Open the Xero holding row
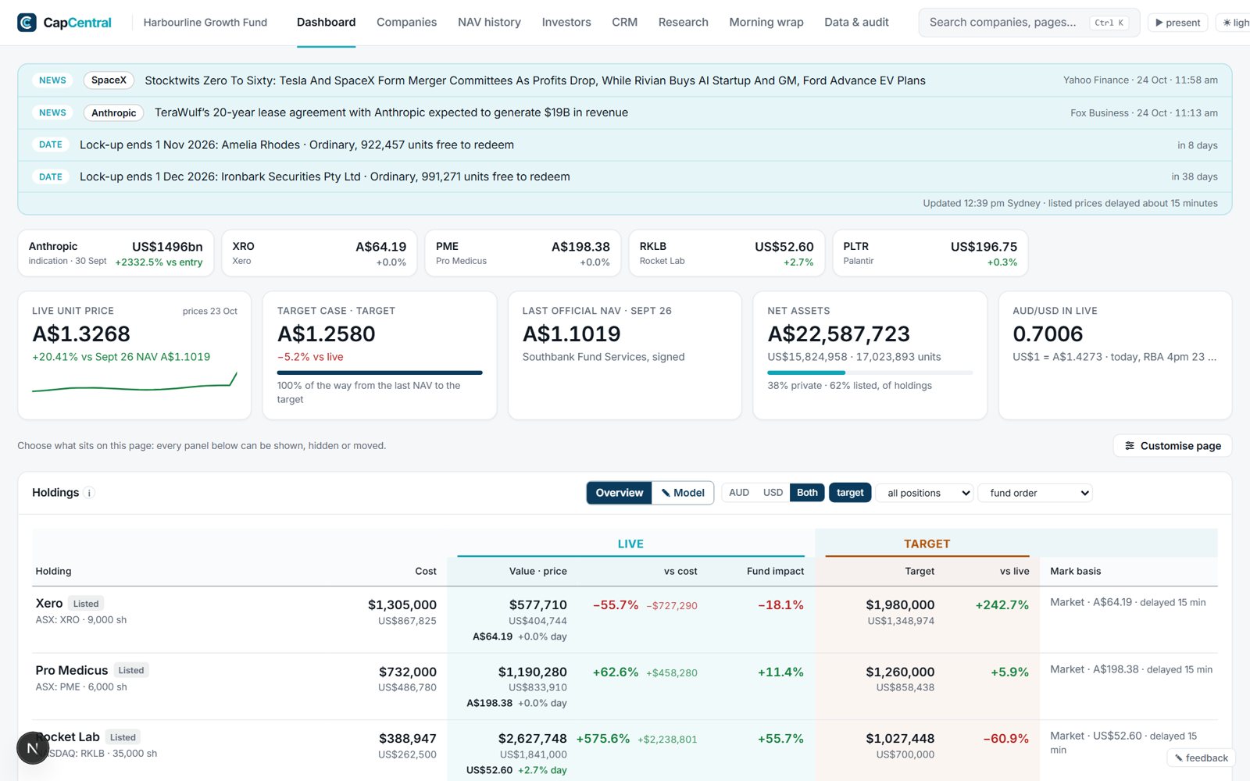Screen dimensions: 1250x781 point(625,619)
